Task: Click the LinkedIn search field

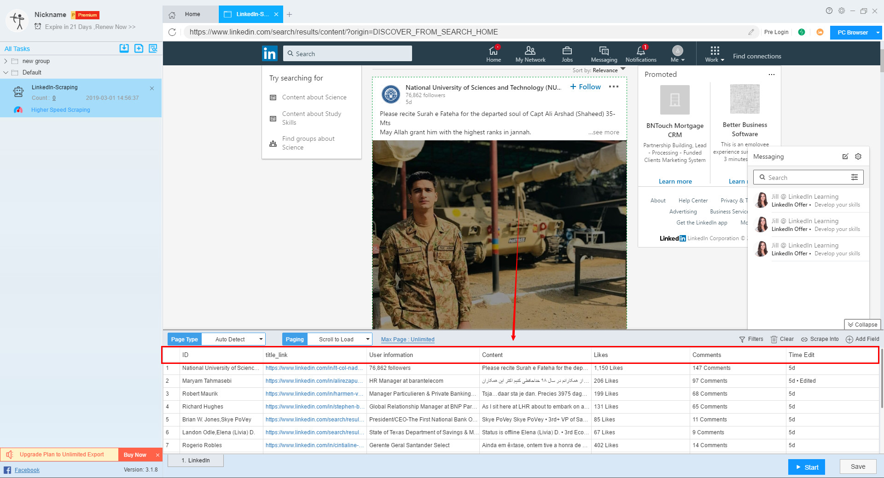Action: [x=348, y=53]
